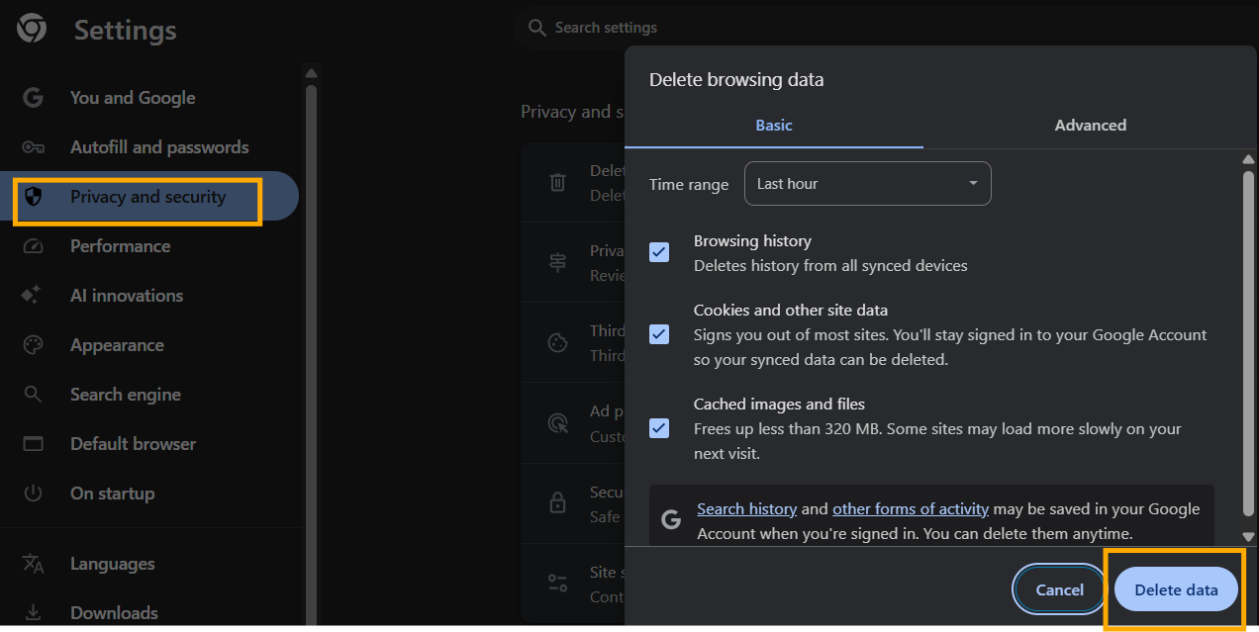Uncheck Cached images and files checkbox
This screenshot has height=632, width=1259.
click(659, 428)
